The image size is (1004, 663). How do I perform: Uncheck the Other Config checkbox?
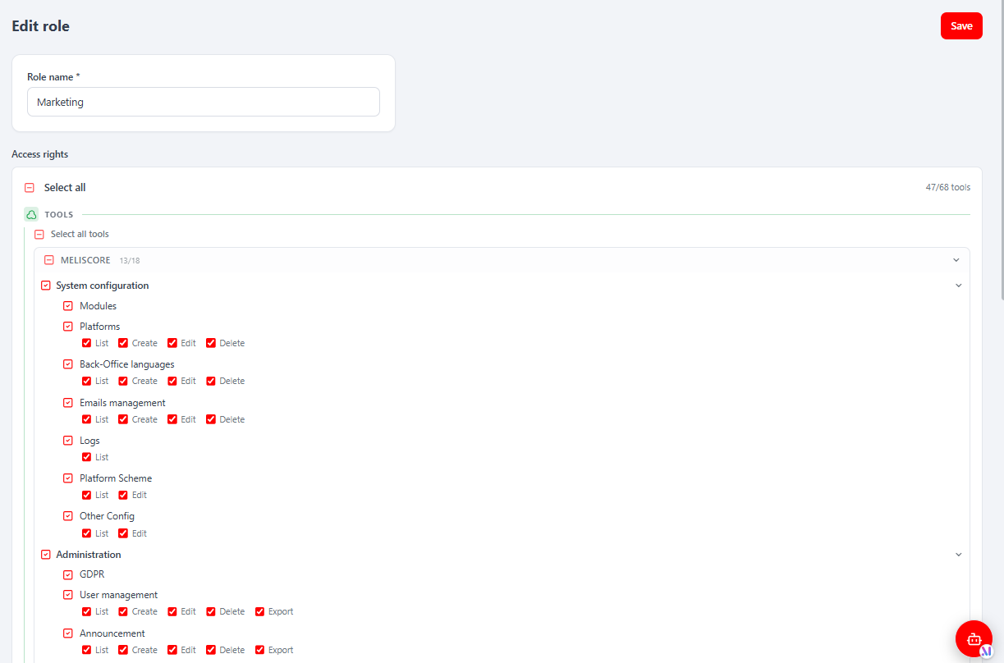click(68, 516)
